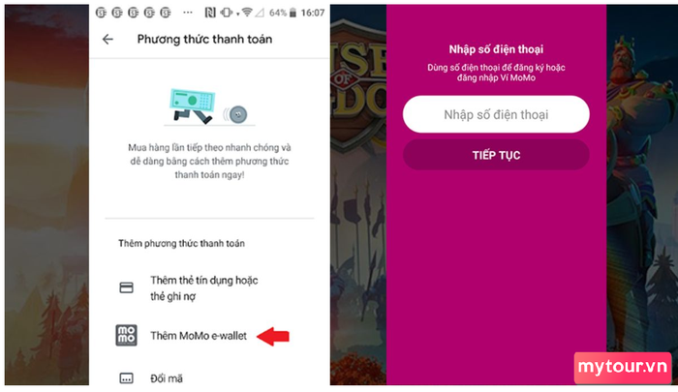Click the TIẾP TỤC button
Image resolution: width=678 pixels, height=392 pixels.
496,155
